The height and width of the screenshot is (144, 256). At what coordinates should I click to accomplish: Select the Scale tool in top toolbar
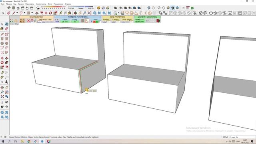tap(55, 13)
